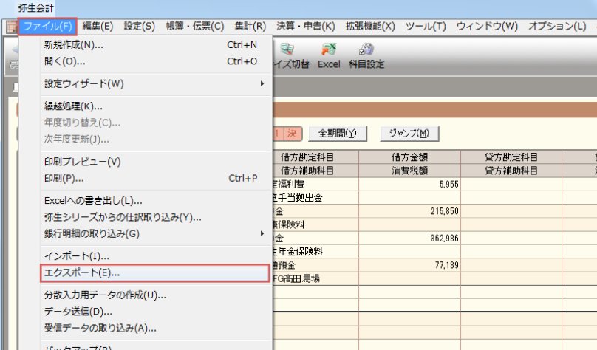Click the 福利費 account cell

pos(315,185)
